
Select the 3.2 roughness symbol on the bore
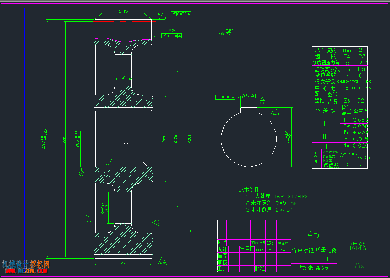[108, 161]
